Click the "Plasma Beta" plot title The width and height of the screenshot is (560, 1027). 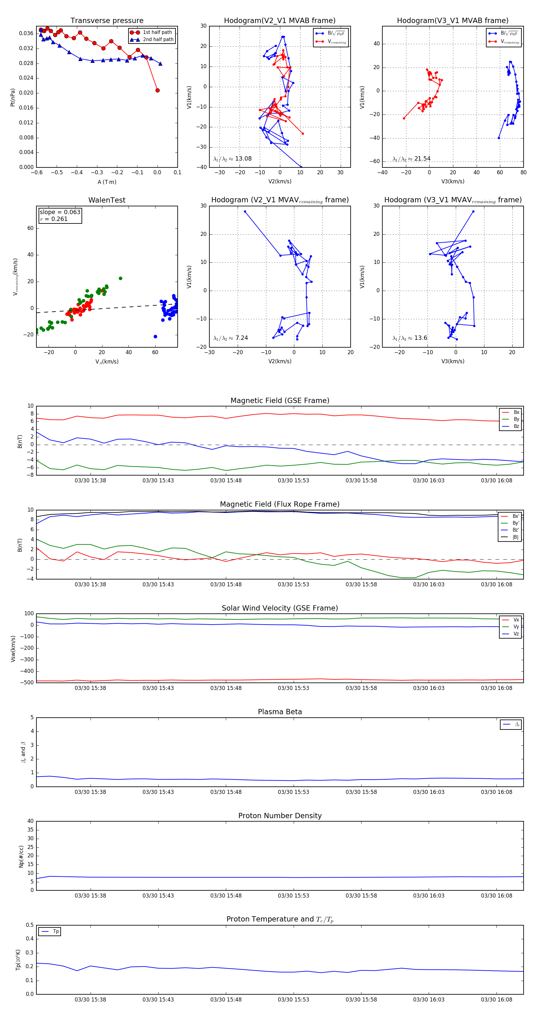point(280,712)
